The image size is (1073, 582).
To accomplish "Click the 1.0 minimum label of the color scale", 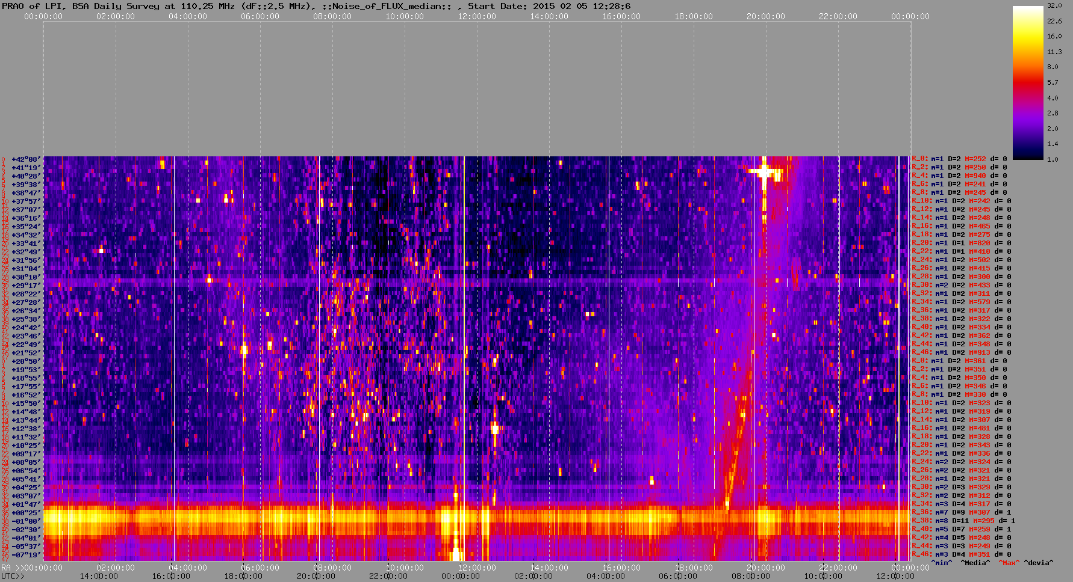I will coord(1053,159).
